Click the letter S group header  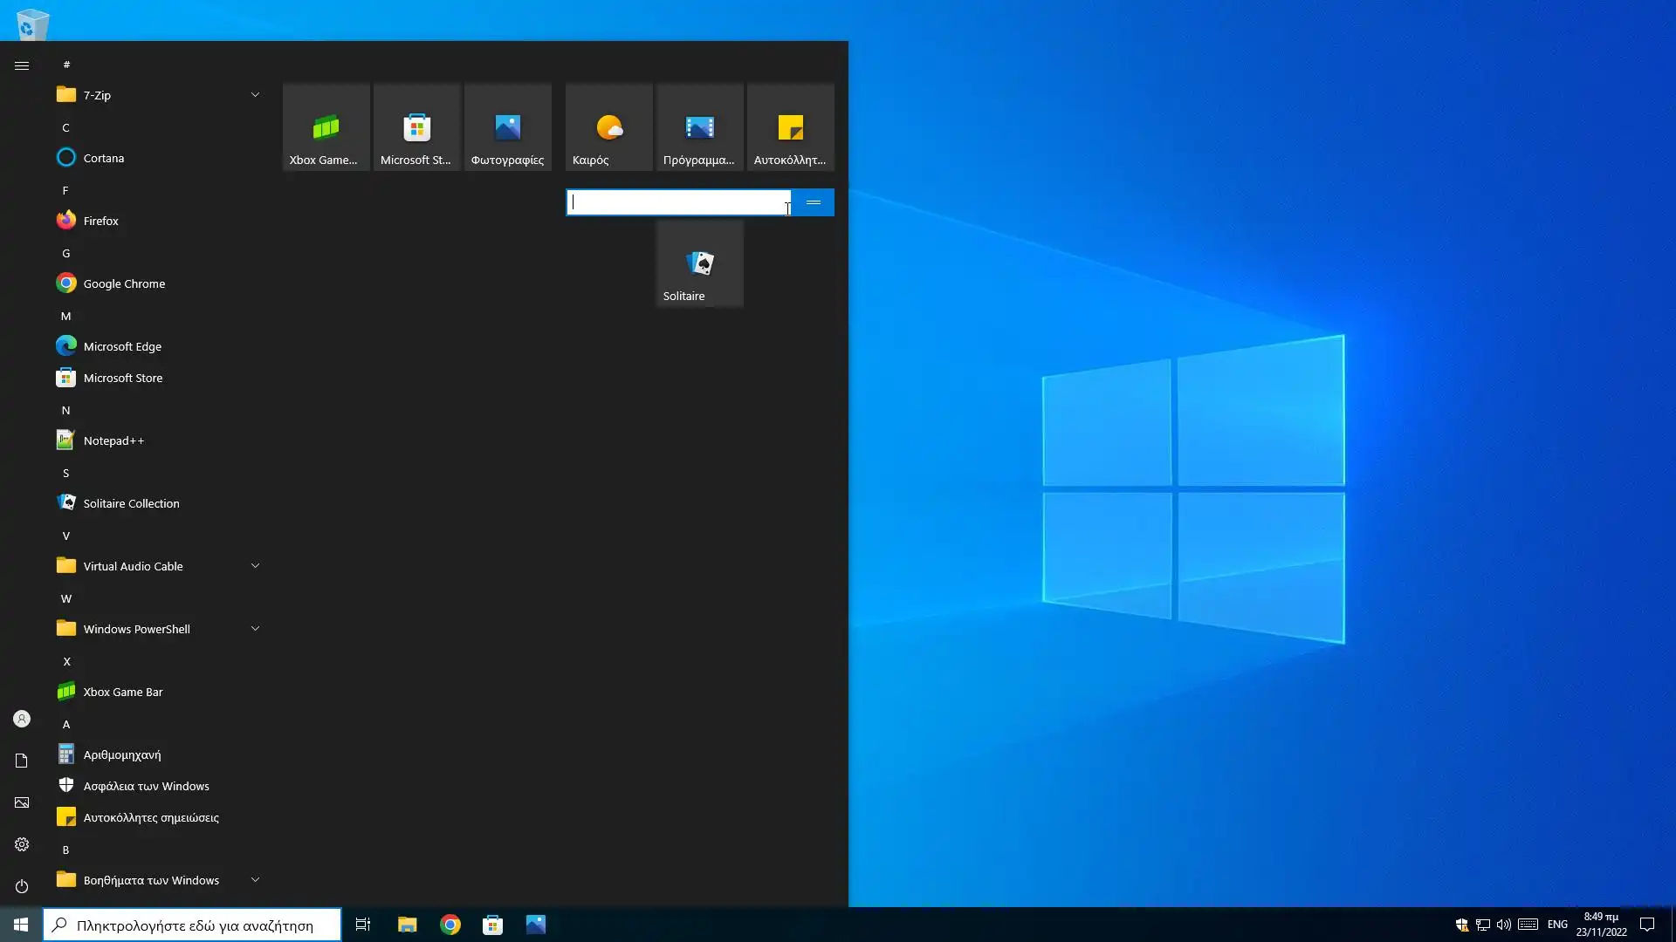click(x=65, y=473)
